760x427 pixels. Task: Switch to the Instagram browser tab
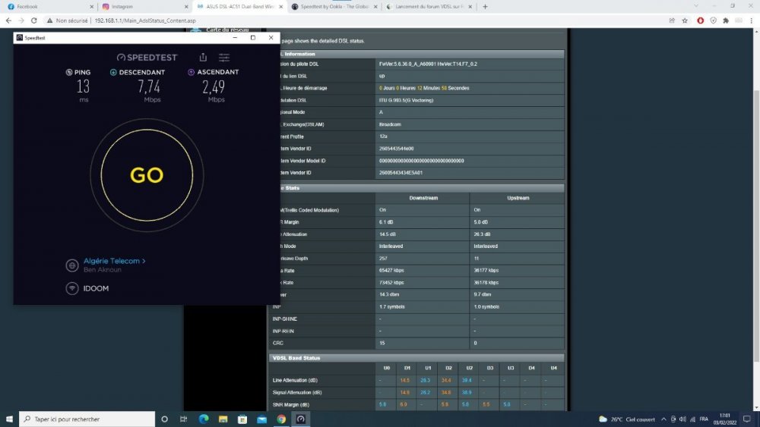[x=141, y=6]
